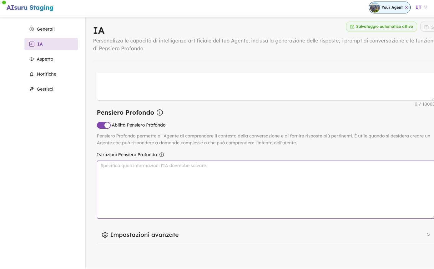This screenshot has height=269, width=434.
Task: Select the IA sidebar menu item
Action: pyautogui.click(x=51, y=44)
